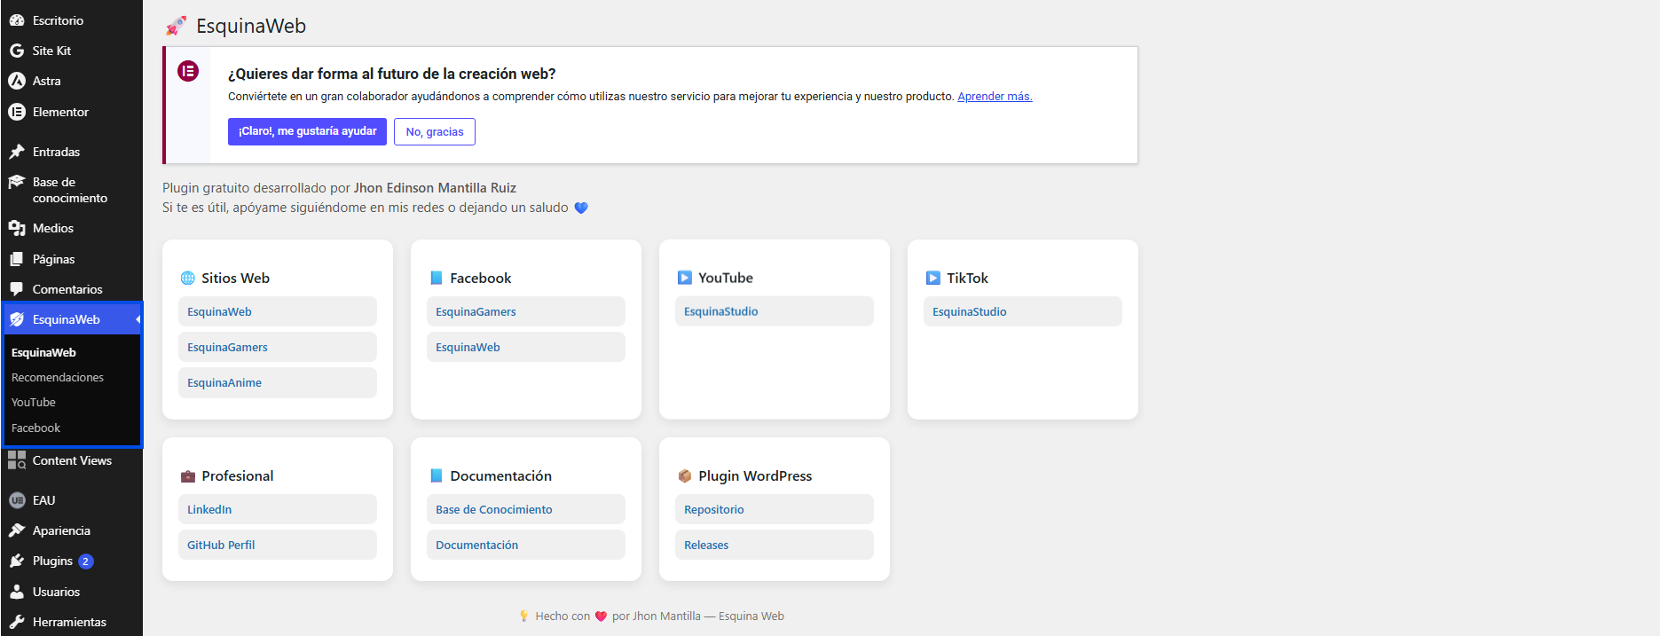Click the Usuarios person icon
The width and height of the screenshot is (1660, 636).
point(17,592)
